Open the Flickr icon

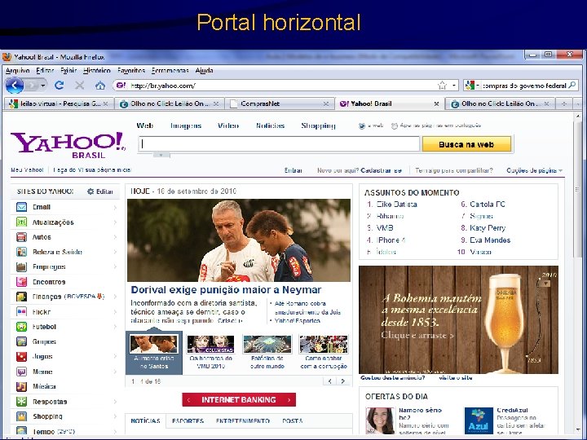[21, 311]
